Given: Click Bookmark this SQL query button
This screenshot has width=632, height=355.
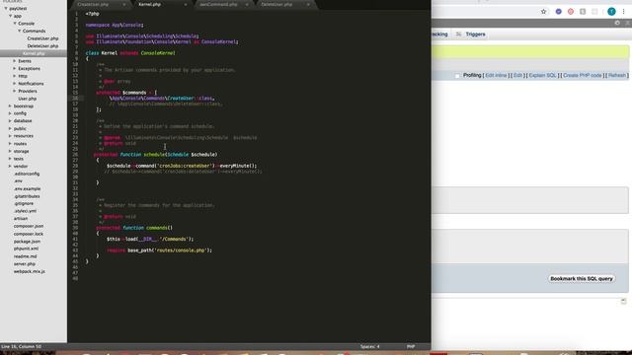Looking at the screenshot, I should (582, 278).
